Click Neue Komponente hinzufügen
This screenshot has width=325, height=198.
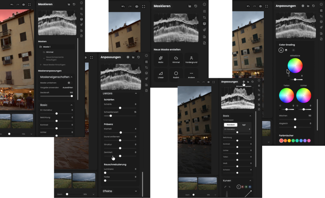tap(55, 58)
